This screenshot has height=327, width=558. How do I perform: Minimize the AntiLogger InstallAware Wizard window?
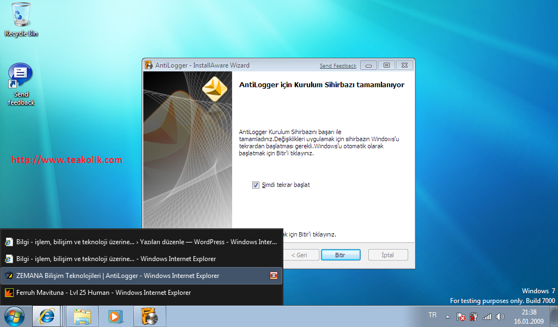[x=369, y=65]
